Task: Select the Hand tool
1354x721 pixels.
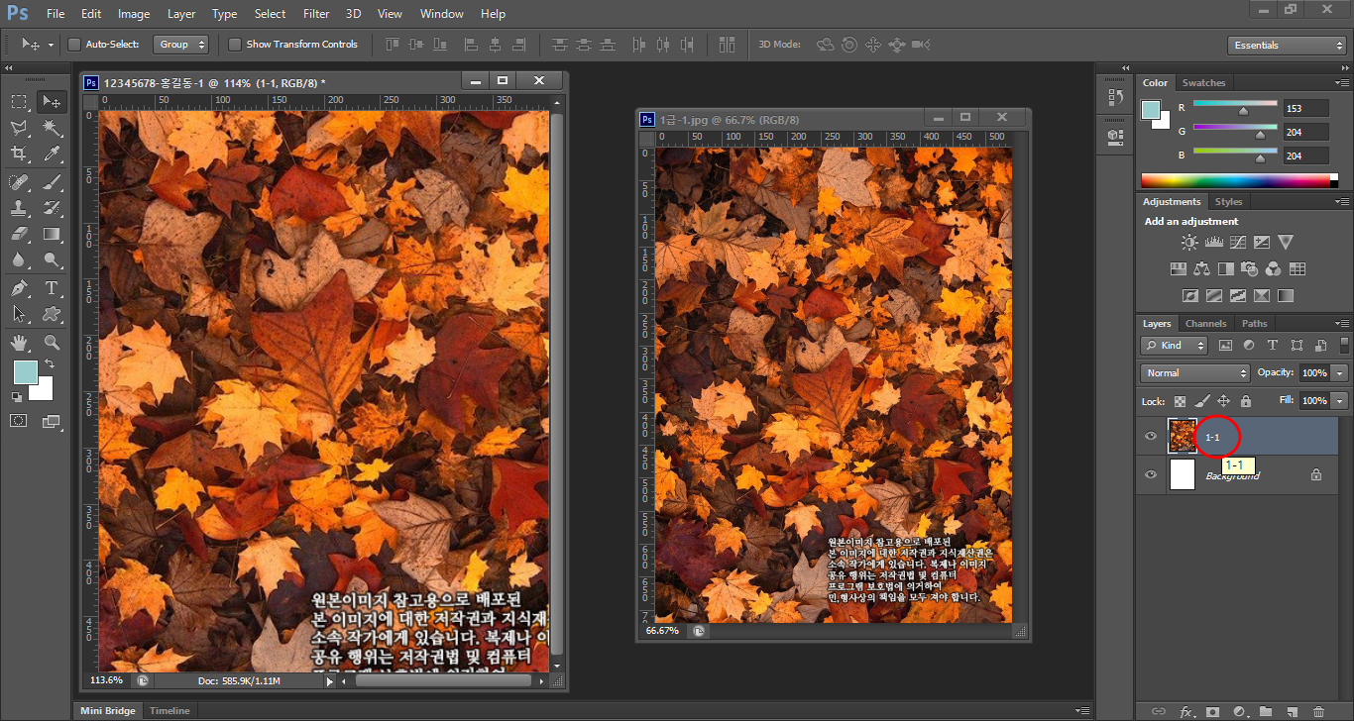Action: (19, 343)
